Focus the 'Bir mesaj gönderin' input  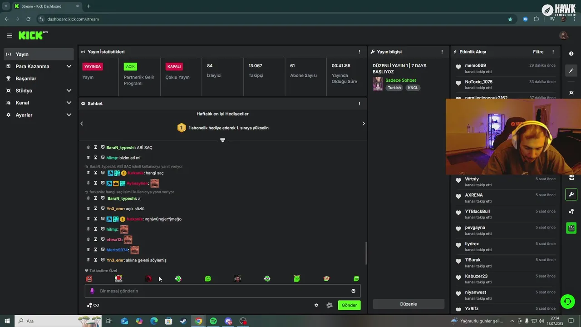(x=222, y=291)
